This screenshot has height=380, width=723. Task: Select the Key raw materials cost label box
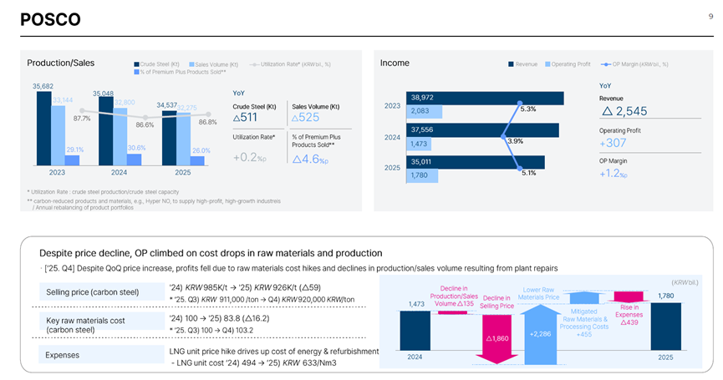94,324
